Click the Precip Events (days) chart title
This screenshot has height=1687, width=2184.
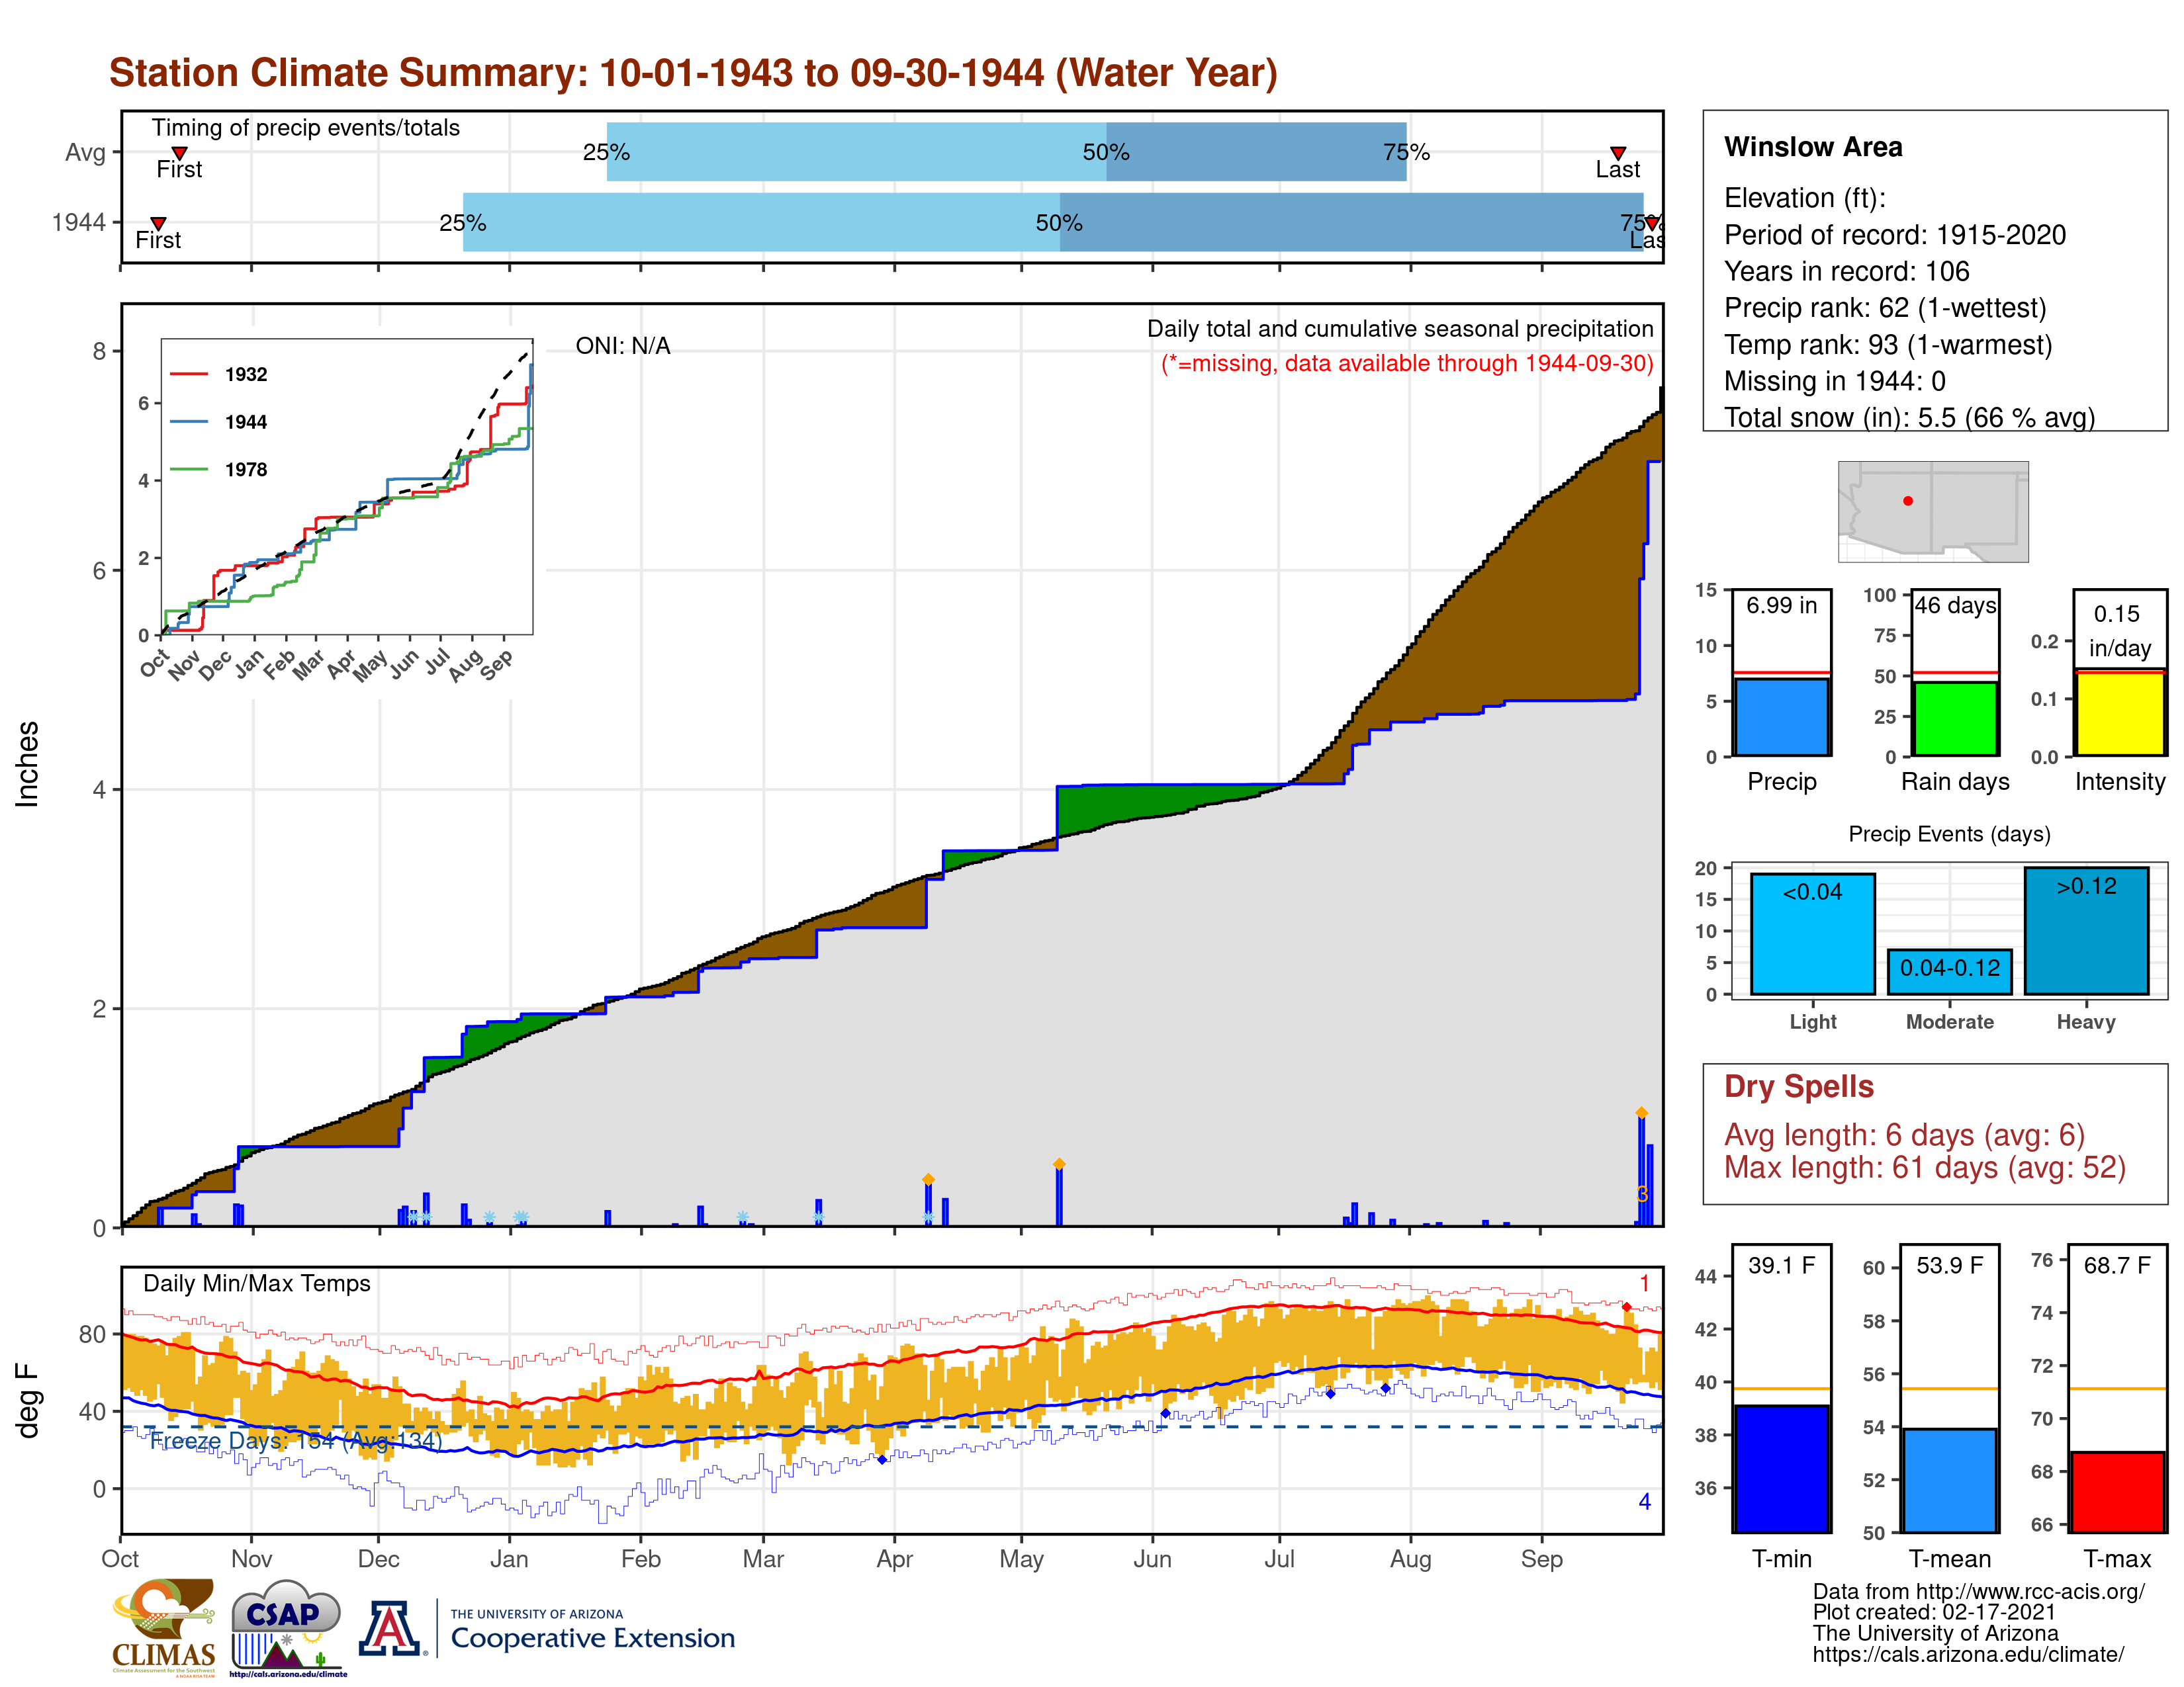[1949, 834]
